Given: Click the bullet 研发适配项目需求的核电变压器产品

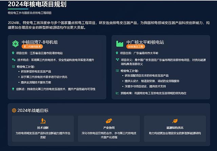Looking at the screenshot, I should pyautogui.click(x=147, y=75).
